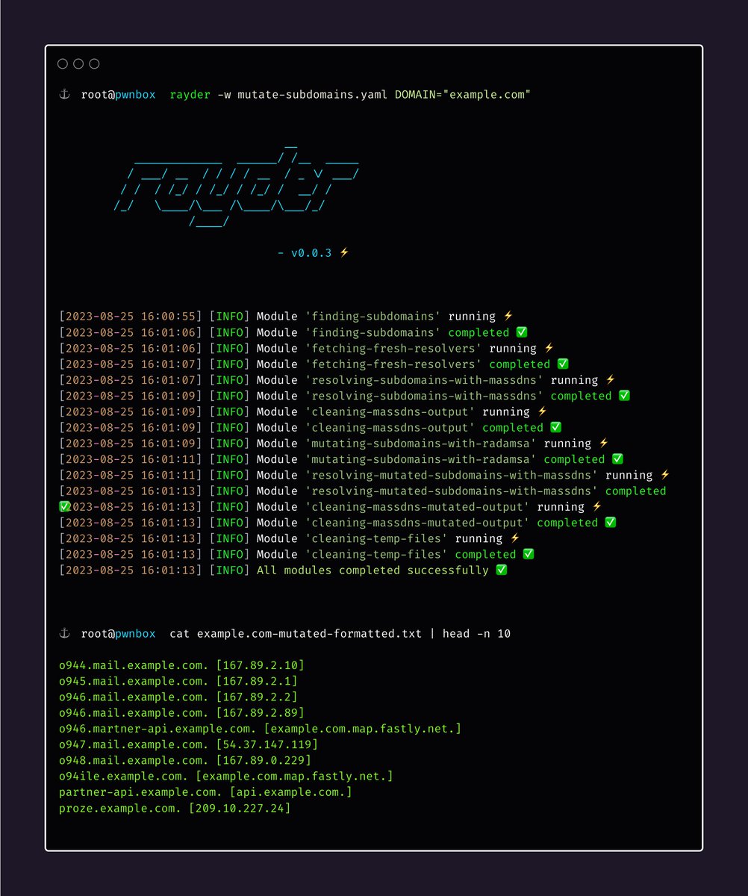Image resolution: width=748 pixels, height=896 pixels.
Task: Click green check after 'fetching-fresh-resolvers' completed
Action: point(563,364)
